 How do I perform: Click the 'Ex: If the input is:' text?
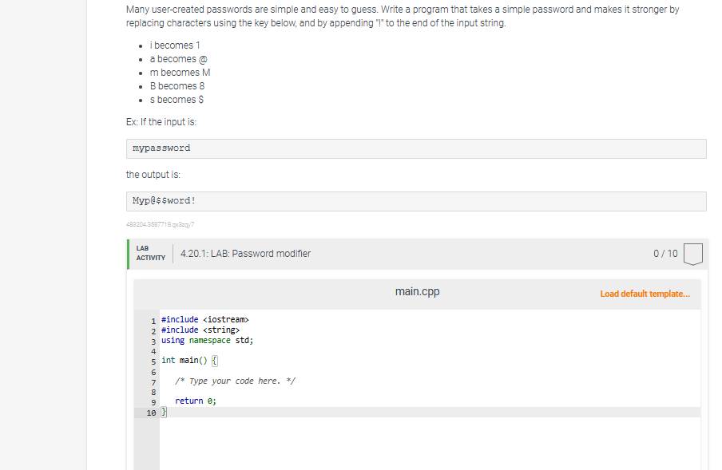click(x=161, y=122)
